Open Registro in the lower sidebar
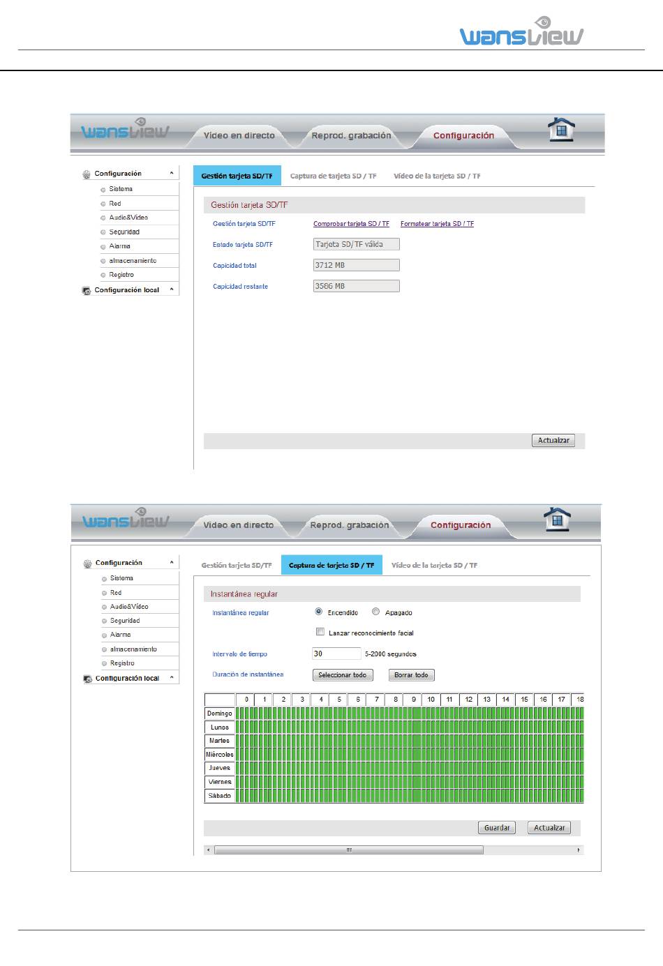This screenshot has width=663, height=966. coord(122,663)
